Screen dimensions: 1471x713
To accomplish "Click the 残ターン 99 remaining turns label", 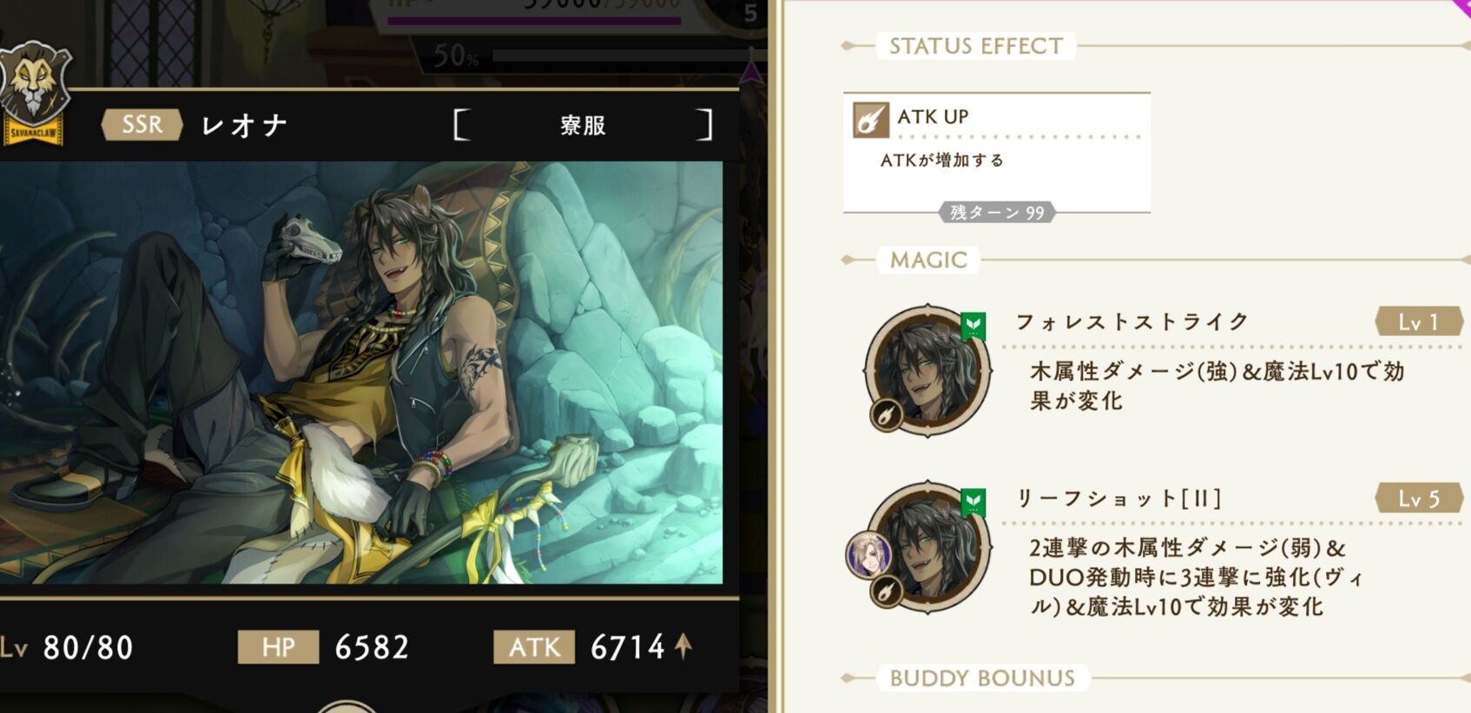I will [997, 213].
